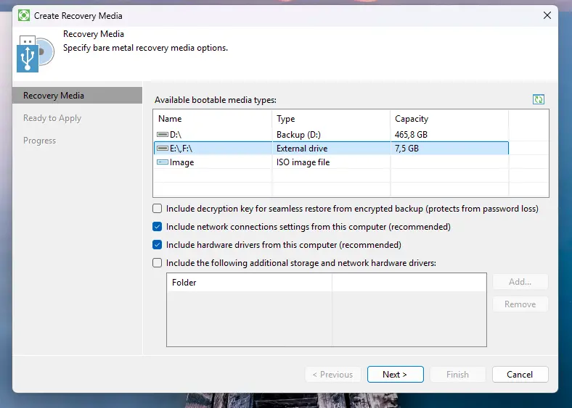The width and height of the screenshot is (572, 408).
Task: Sort media list by Name column
Action: point(212,119)
